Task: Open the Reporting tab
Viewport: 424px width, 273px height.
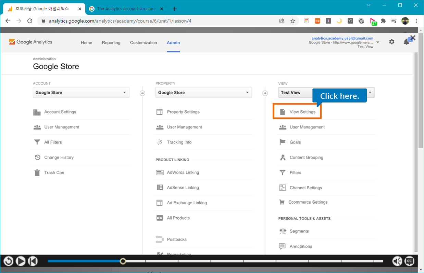Action: [111, 43]
